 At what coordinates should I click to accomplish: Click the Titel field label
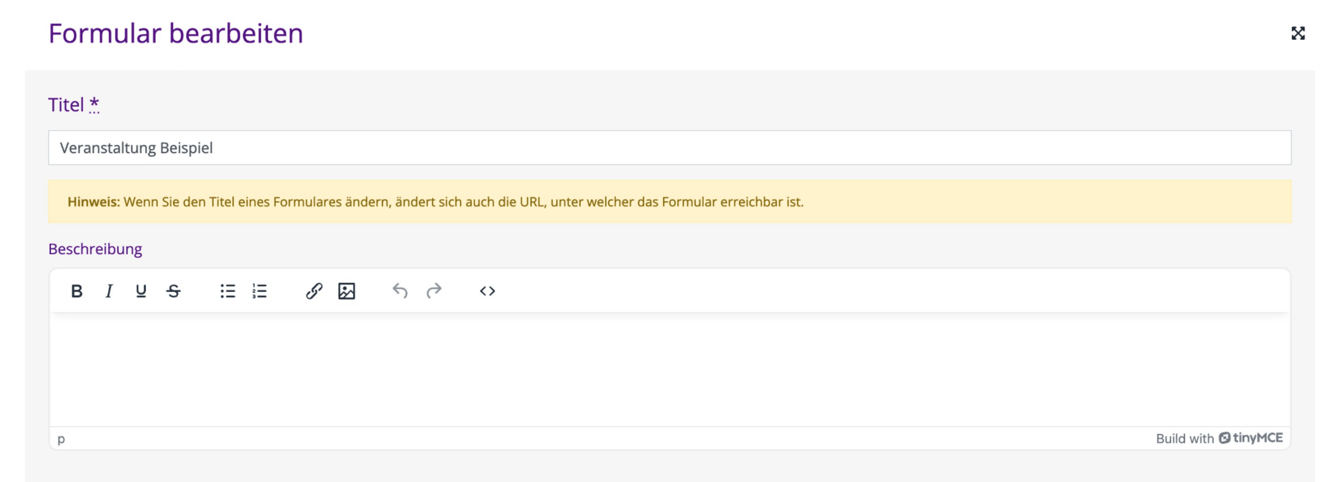tap(66, 105)
